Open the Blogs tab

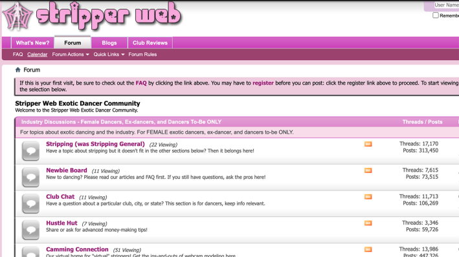coord(109,43)
